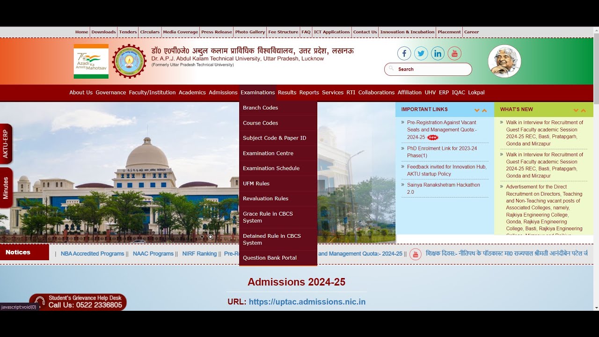
Task: Open Placement top link
Action: point(449,32)
